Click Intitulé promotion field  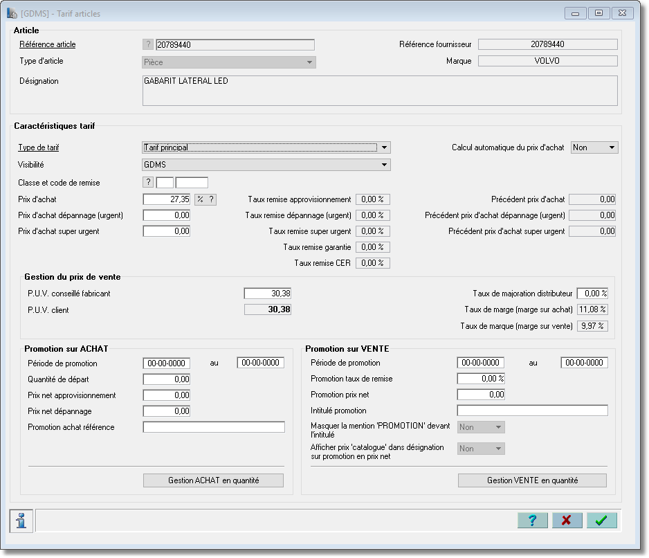pyautogui.click(x=532, y=411)
